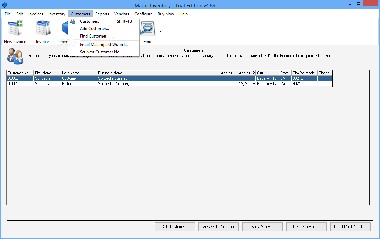Viewport: 380px width, 239px height.
Task: Click the View Sales... button
Action: [x=262, y=227]
